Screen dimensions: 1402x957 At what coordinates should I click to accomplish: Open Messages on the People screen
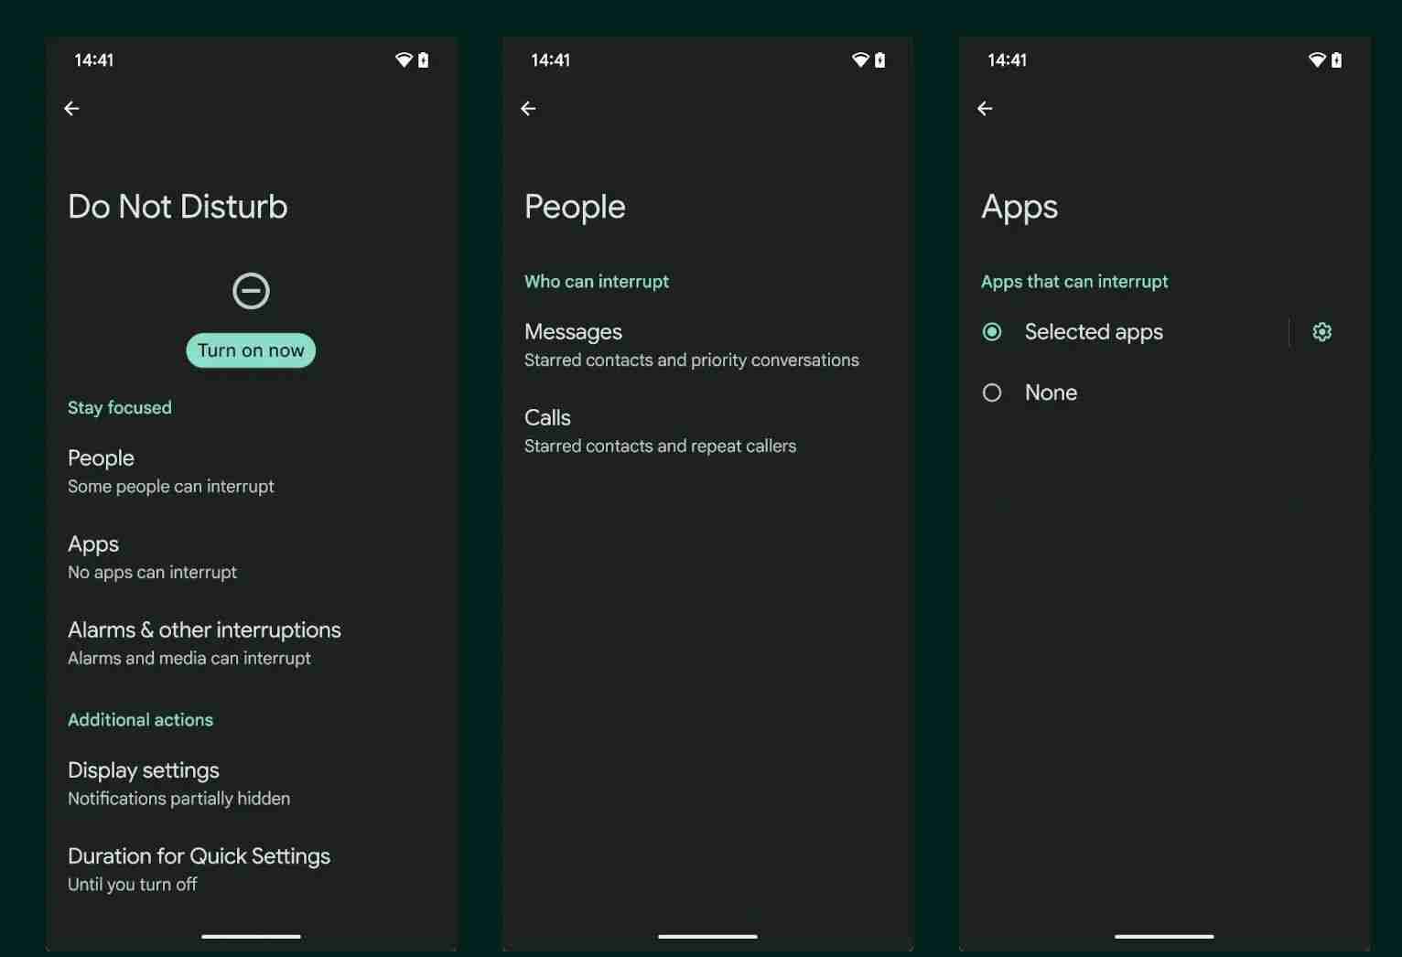point(707,345)
